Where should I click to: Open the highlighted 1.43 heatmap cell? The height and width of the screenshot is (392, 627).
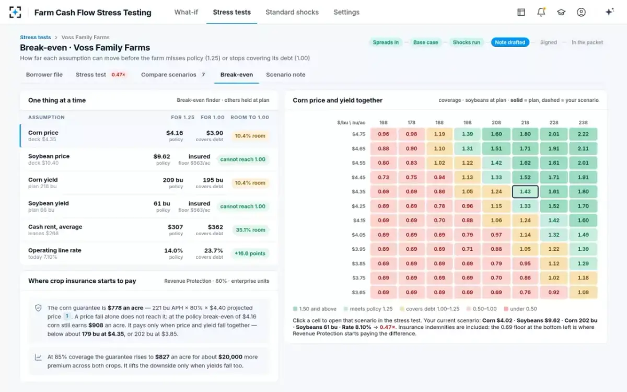point(525,192)
